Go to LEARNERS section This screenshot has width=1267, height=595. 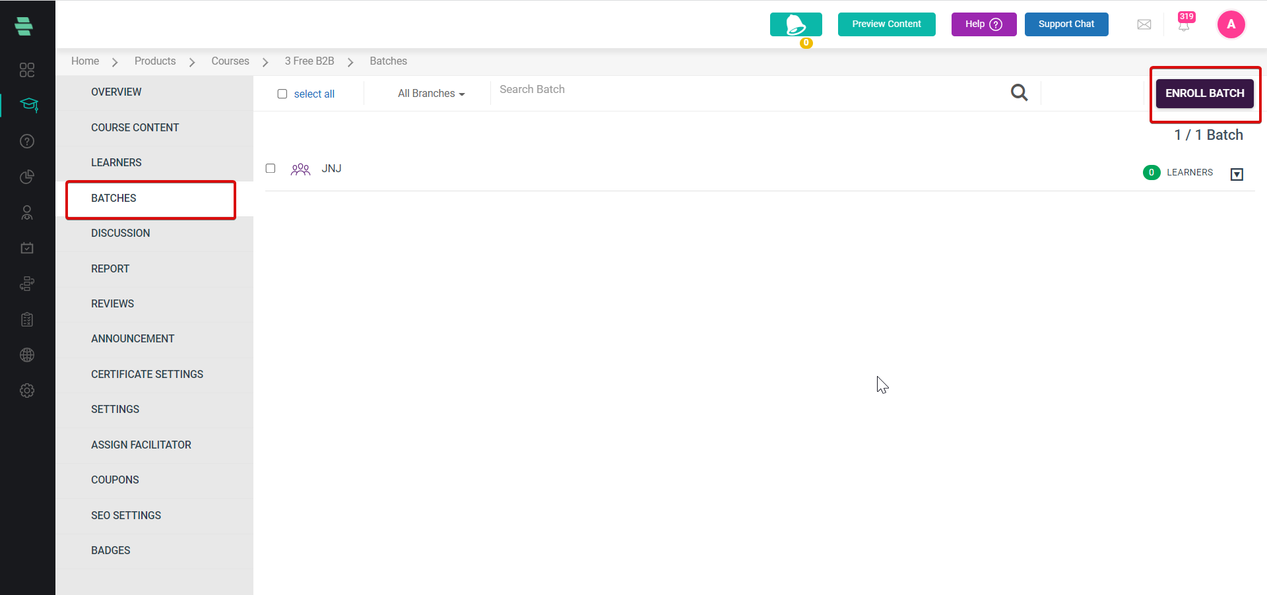154,162
